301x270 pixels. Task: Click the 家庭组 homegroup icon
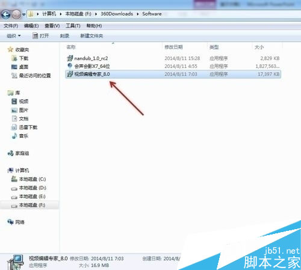pos(10,153)
